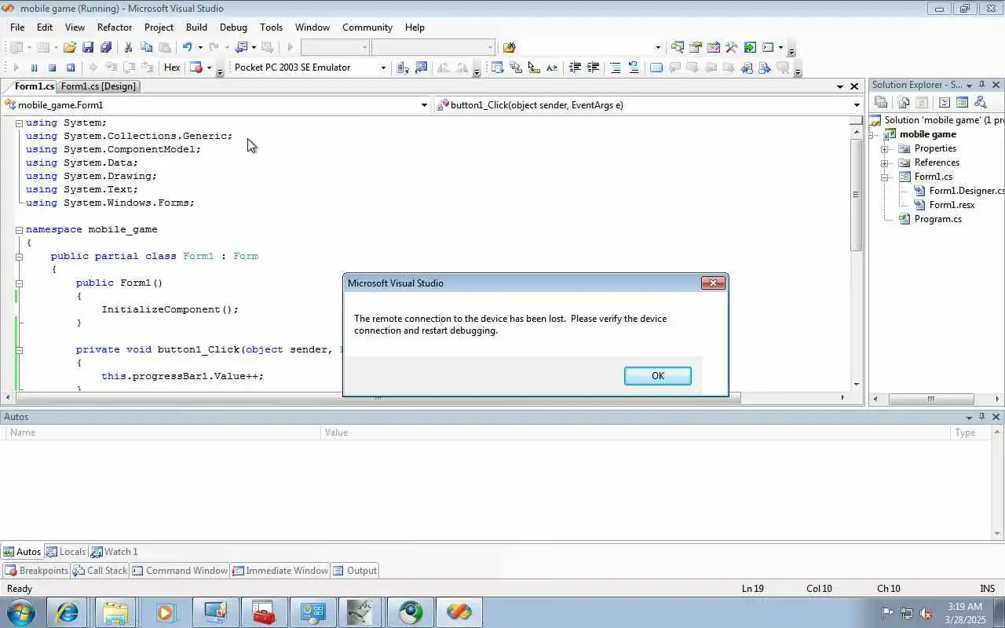Click the Find in Files icon

point(509,47)
